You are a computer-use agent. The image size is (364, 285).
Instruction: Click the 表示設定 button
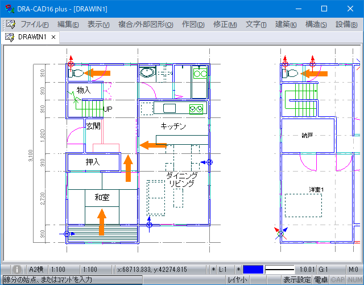click(297, 279)
